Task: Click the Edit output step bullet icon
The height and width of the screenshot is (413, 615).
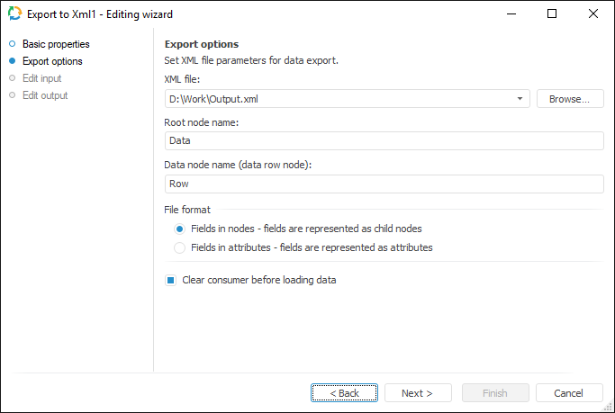Action: click(12, 95)
